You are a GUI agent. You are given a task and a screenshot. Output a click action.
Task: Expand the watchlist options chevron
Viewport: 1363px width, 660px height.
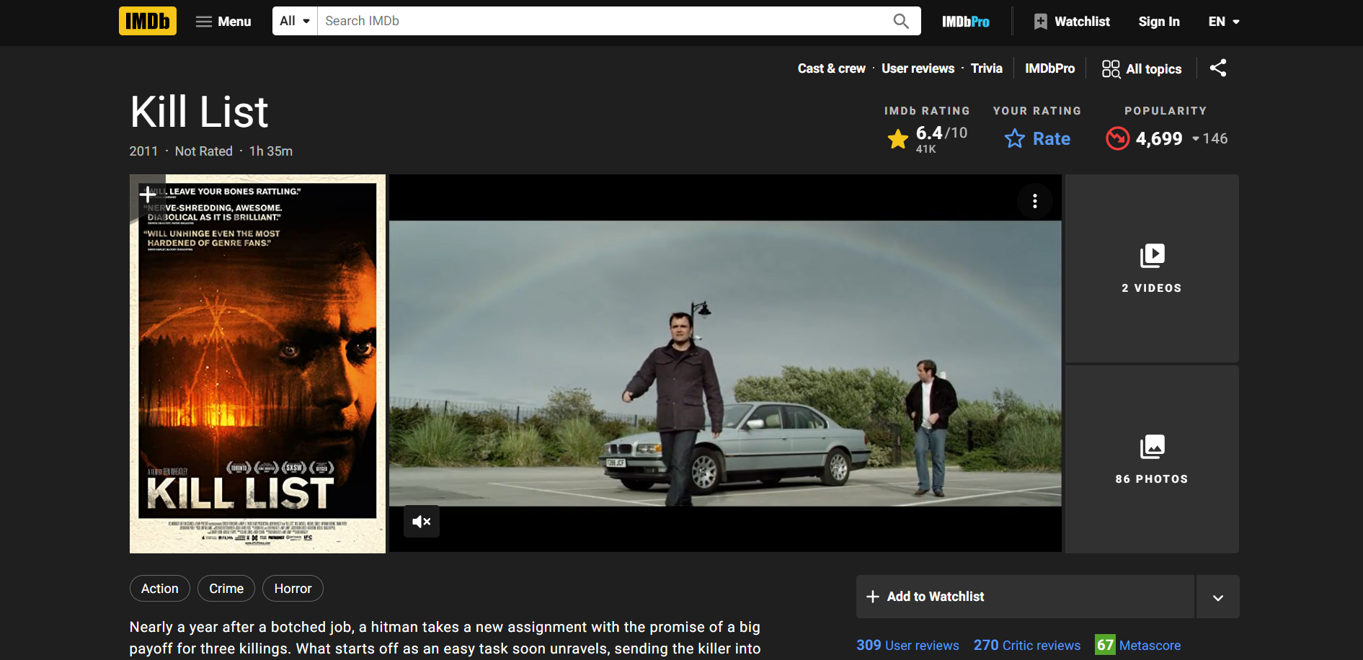tap(1218, 597)
